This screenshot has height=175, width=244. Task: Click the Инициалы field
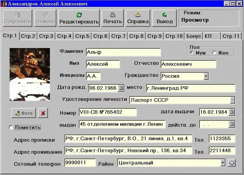pyautogui.click(x=93, y=76)
